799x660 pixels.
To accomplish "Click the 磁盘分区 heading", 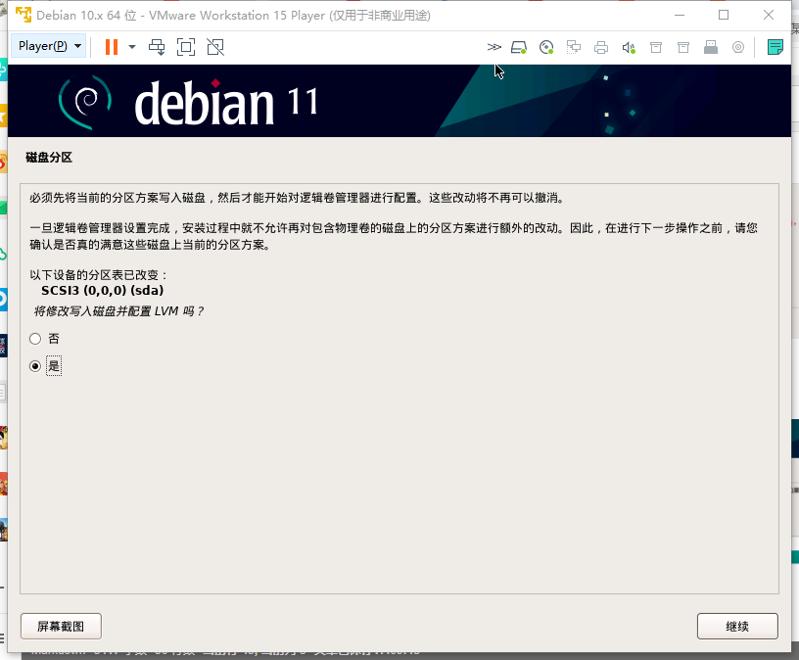I will [49, 158].
